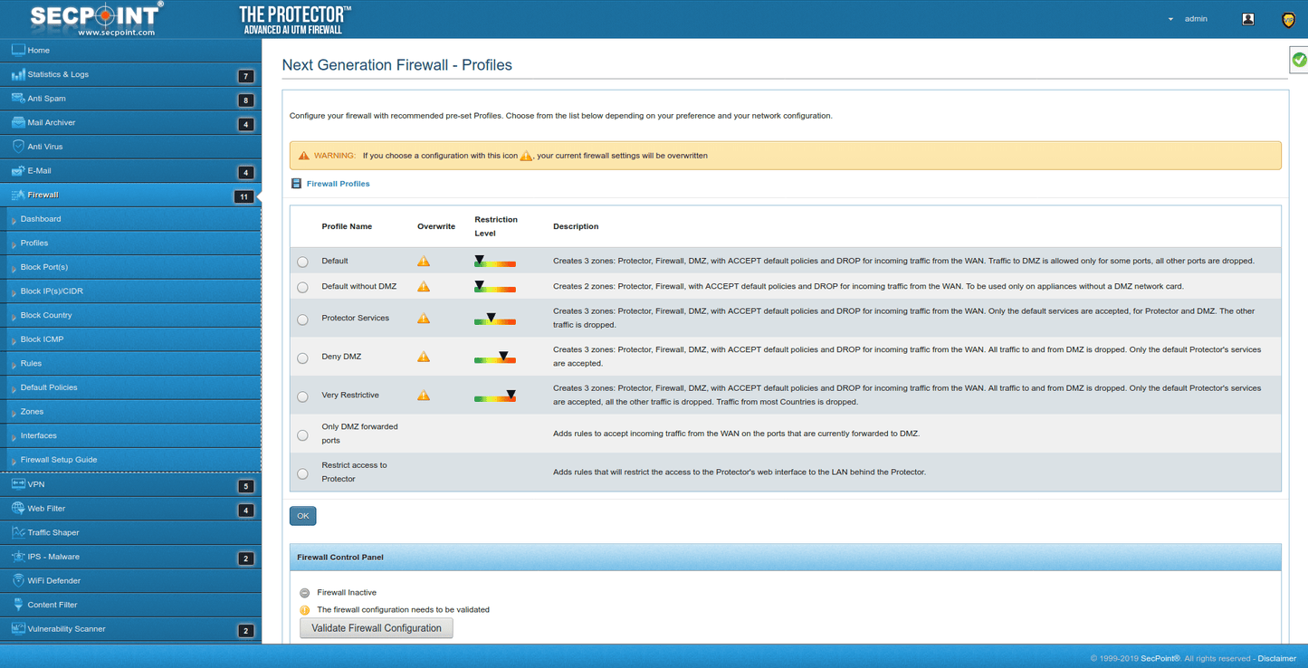Switch to Default Policies under Firewall
Image resolution: width=1308 pixels, height=668 pixels.
(49, 387)
